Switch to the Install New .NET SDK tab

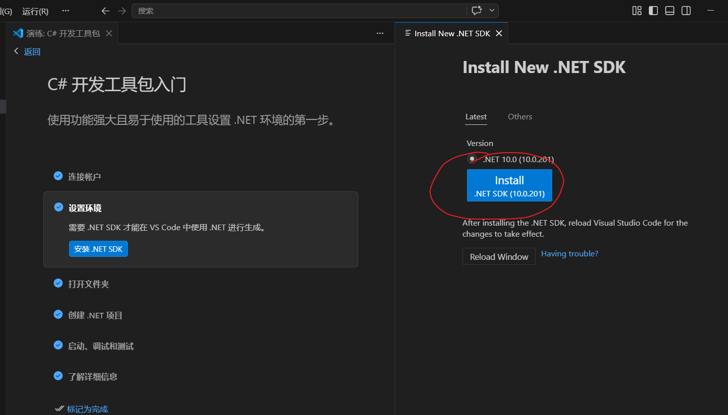[451, 33]
